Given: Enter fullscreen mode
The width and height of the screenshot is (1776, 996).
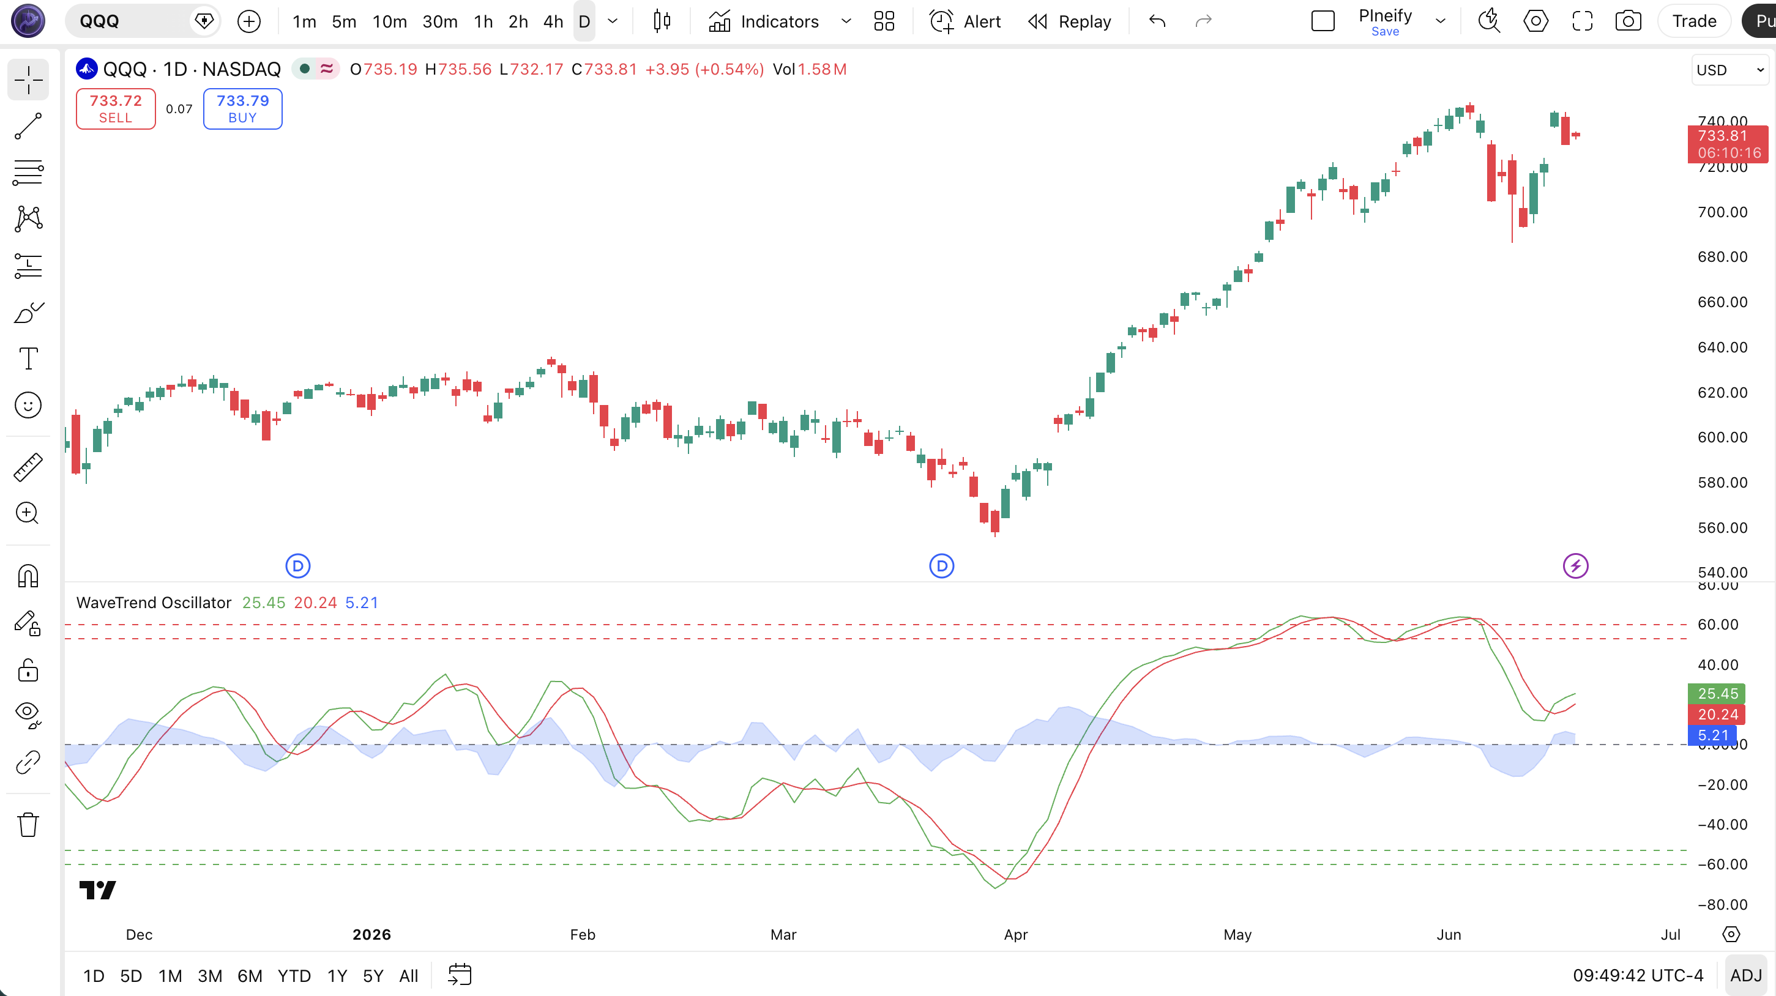Looking at the screenshot, I should [x=1582, y=21].
